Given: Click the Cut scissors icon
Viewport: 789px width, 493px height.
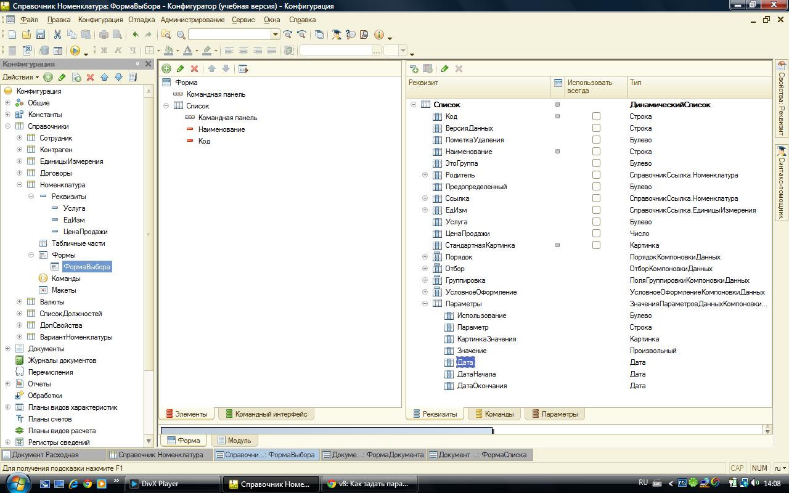Looking at the screenshot, I should [x=57, y=35].
